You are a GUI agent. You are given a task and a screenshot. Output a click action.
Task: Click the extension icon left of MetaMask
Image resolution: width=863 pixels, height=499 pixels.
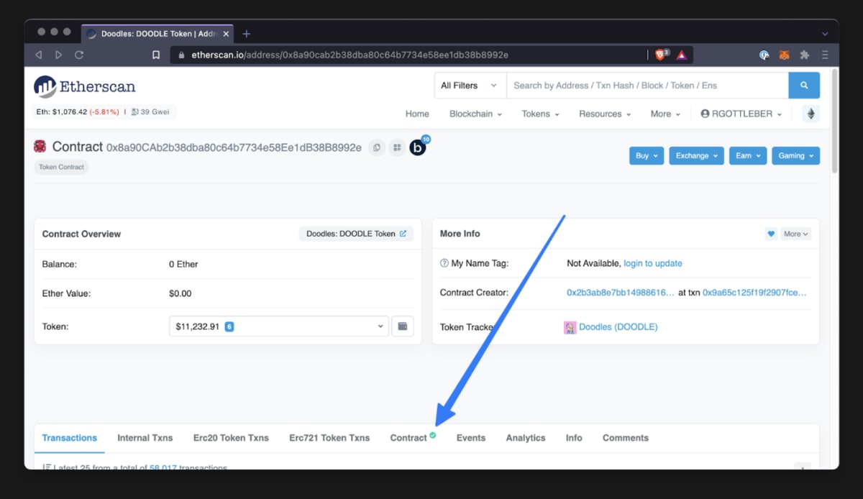[764, 55]
